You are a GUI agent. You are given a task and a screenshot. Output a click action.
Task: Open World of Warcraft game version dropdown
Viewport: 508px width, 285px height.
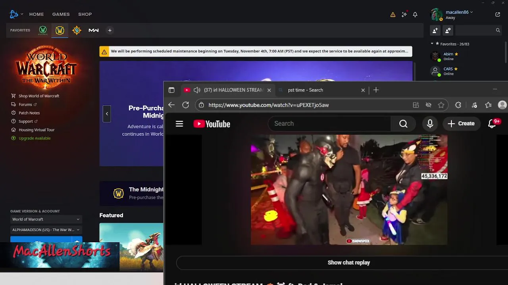(46, 219)
